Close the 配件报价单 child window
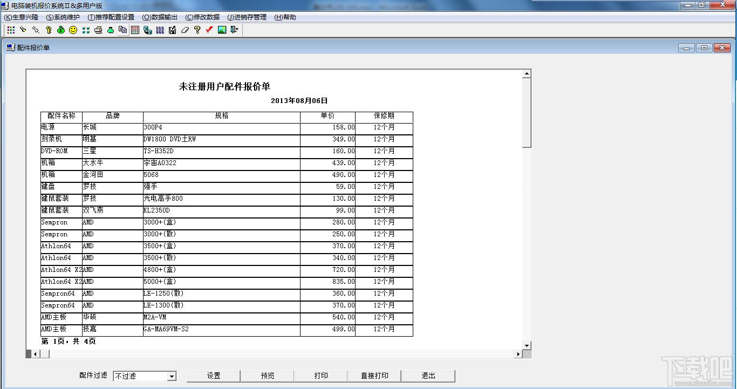Viewport: 737px width, 389px height. tap(722, 48)
